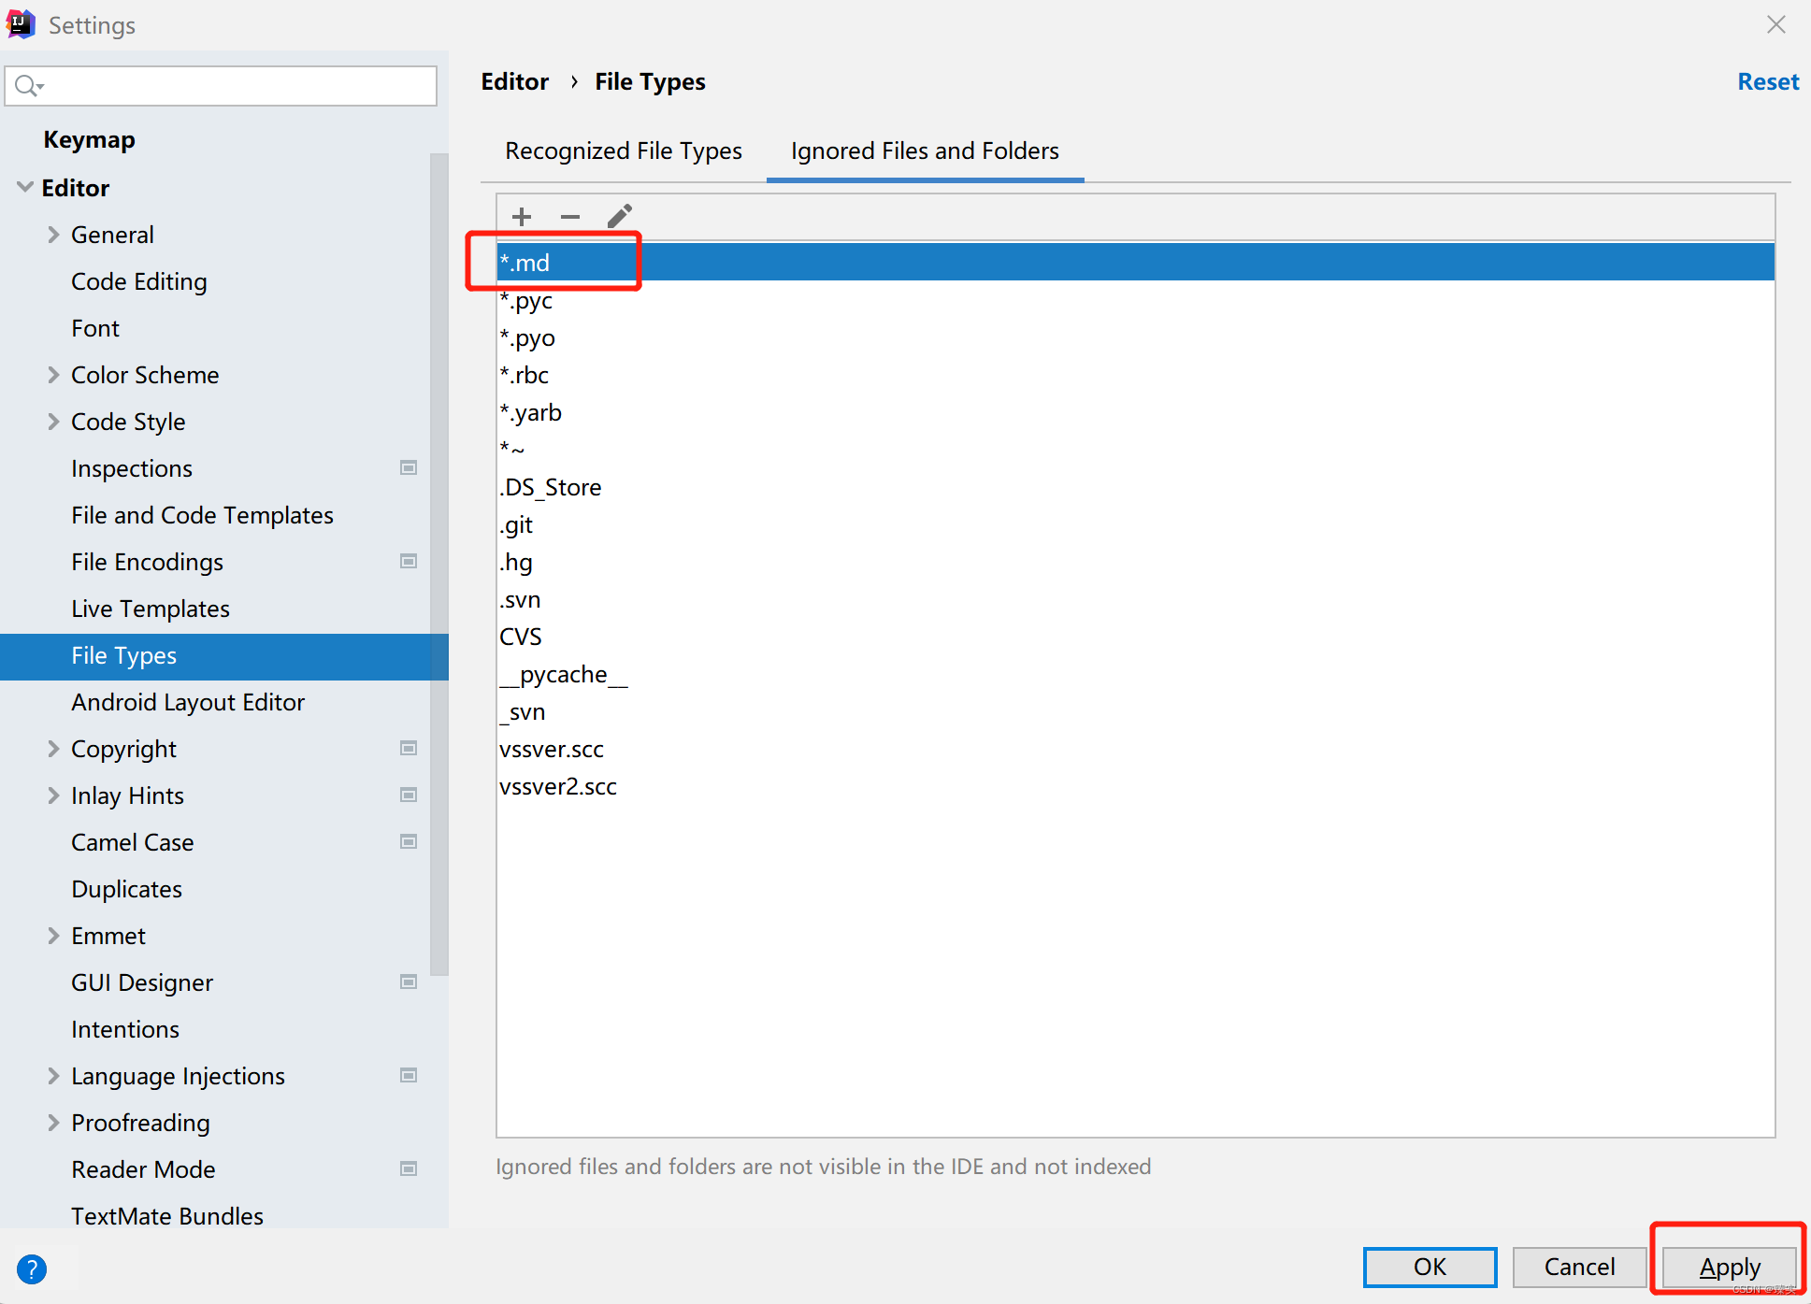The width and height of the screenshot is (1811, 1304).
Task: Select the *.pyc pattern row
Action: (x=1135, y=300)
